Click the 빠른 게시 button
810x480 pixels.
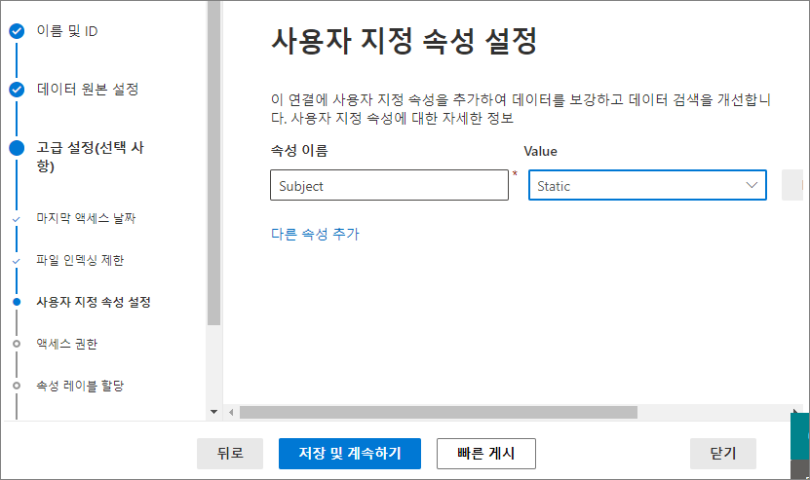tap(486, 454)
